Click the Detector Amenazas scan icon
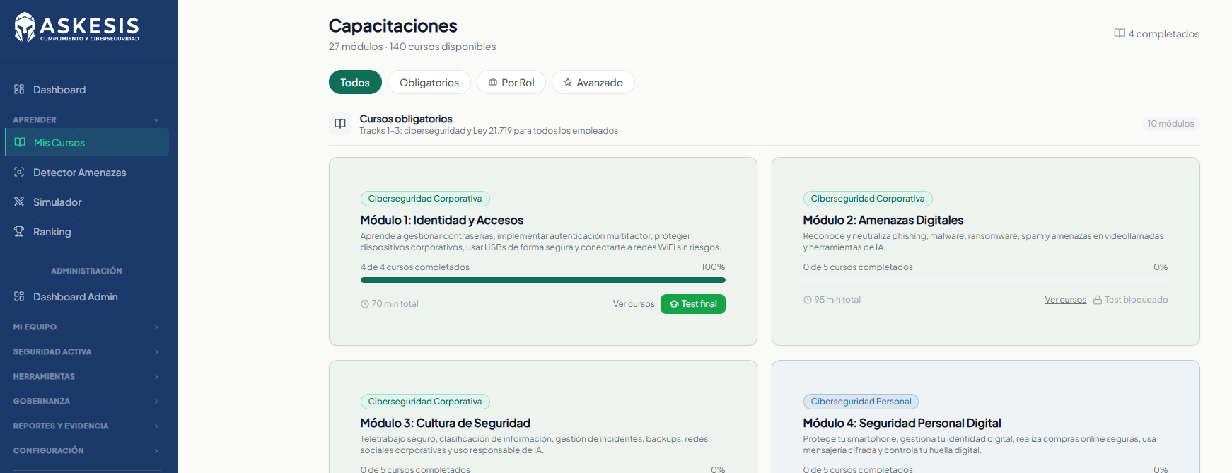The image size is (1232, 473). [x=19, y=172]
